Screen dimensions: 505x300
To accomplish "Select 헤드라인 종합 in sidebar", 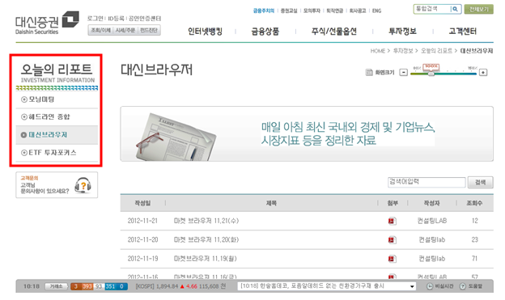I will (x=49, y=116).
